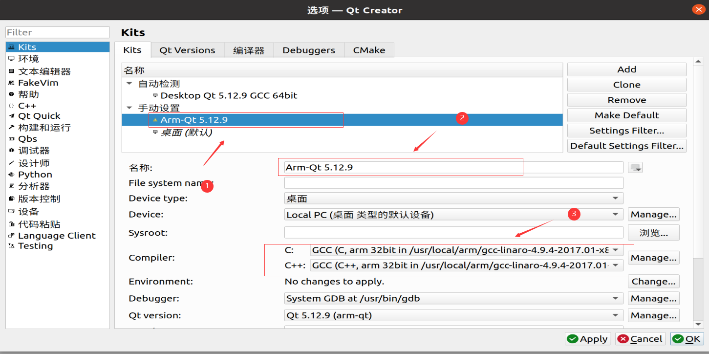Screen dimensions: 709x354
Task: Select the Arm-Qt 5.12.9 kit row
Action: [x=342, y=120]
